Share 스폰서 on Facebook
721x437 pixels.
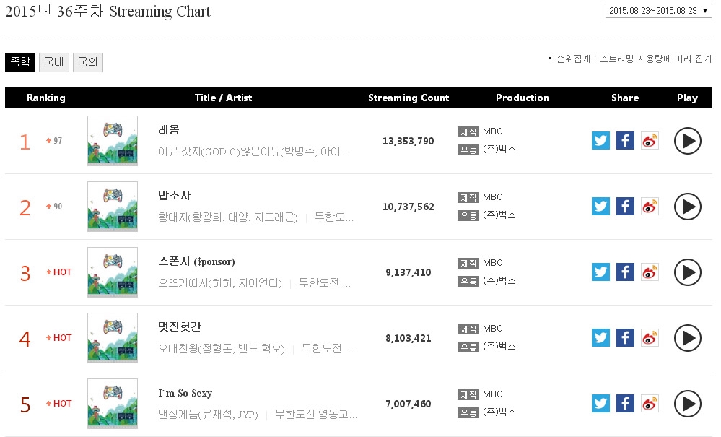click(x=625, y=272)
